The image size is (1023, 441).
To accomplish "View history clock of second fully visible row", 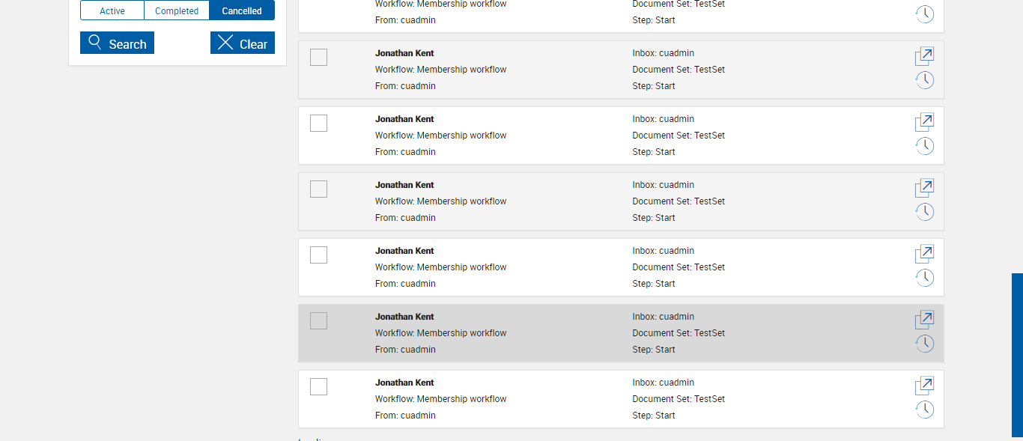I will (925, 146).
